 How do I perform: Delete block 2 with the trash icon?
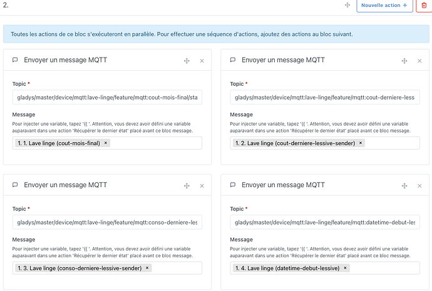click(x=424, y=5)
